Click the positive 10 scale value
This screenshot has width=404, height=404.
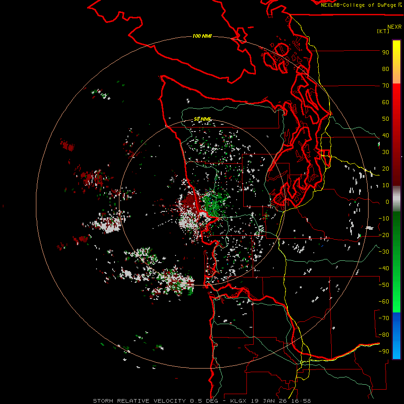(x=386, y=185)
